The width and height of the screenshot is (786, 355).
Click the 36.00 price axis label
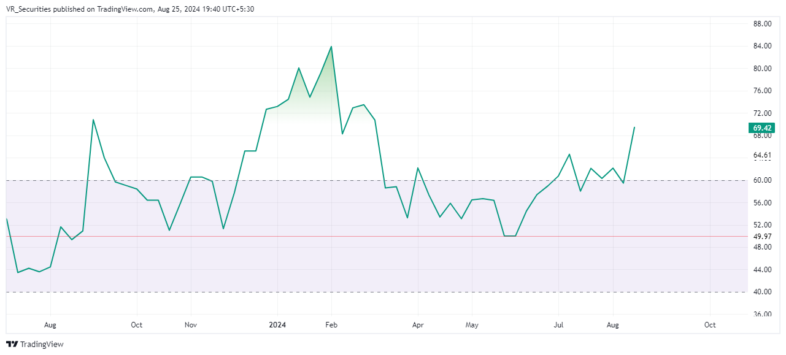[762, 315]
